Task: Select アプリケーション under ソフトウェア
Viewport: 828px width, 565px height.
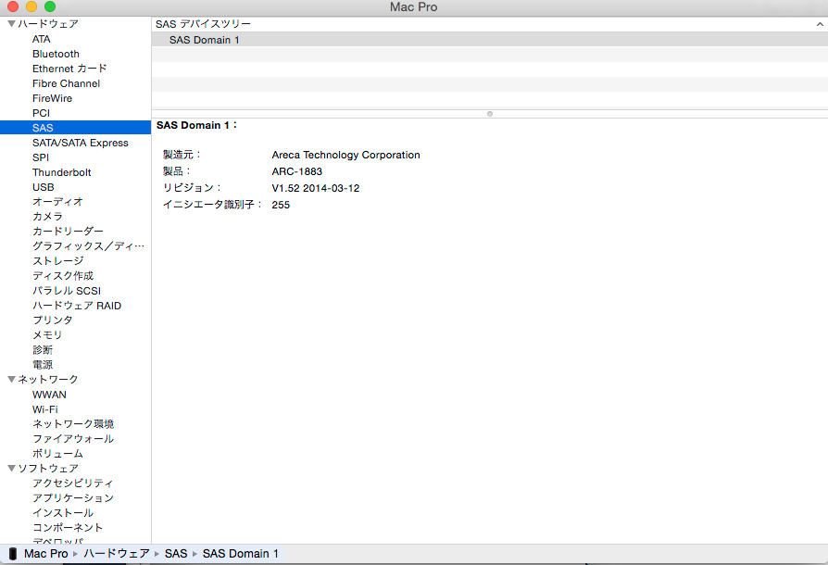Action: point(73,498)
